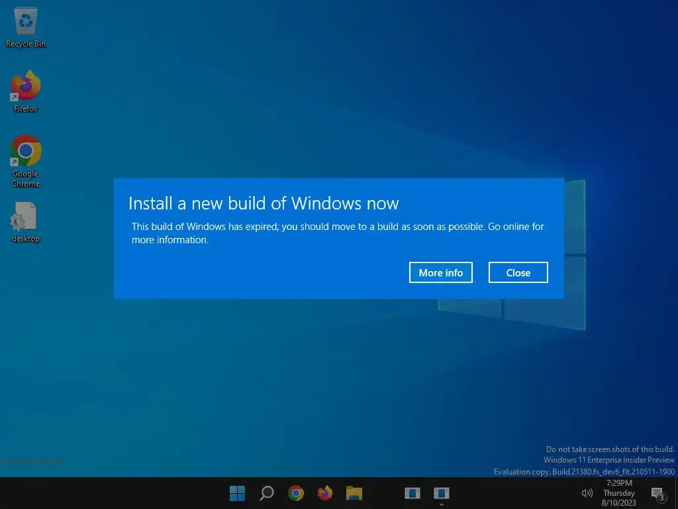Open the notification center icon
This screenshot has height=509, width=678.
tap(657, 493)
